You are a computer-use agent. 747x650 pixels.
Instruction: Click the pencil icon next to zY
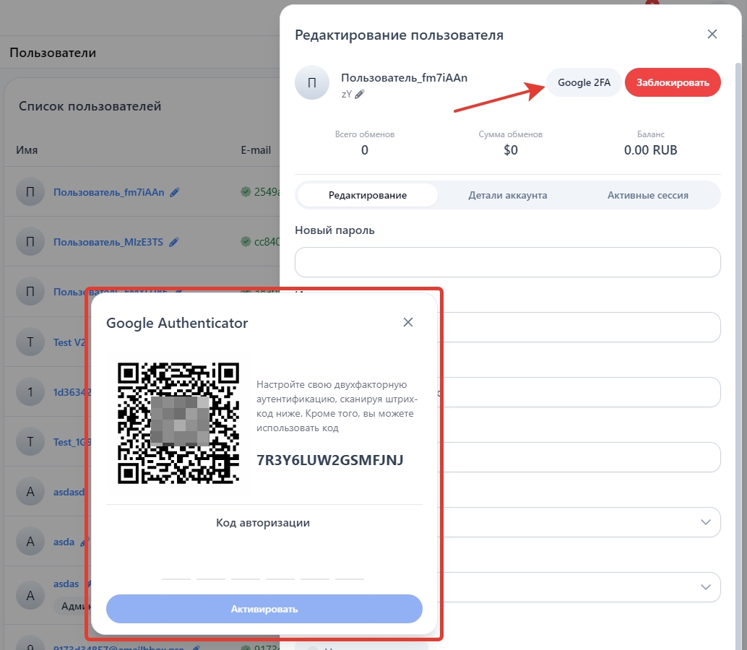click(x=360, y=94)
